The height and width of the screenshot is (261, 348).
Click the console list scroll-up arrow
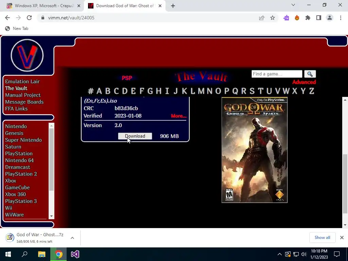pyautogui.click(x=52, y=126)
